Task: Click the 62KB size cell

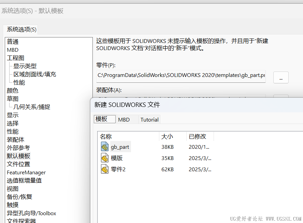Action: (168, 169)
